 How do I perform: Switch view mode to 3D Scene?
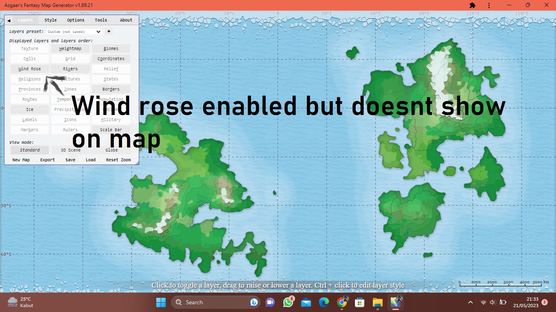point(70,150)
